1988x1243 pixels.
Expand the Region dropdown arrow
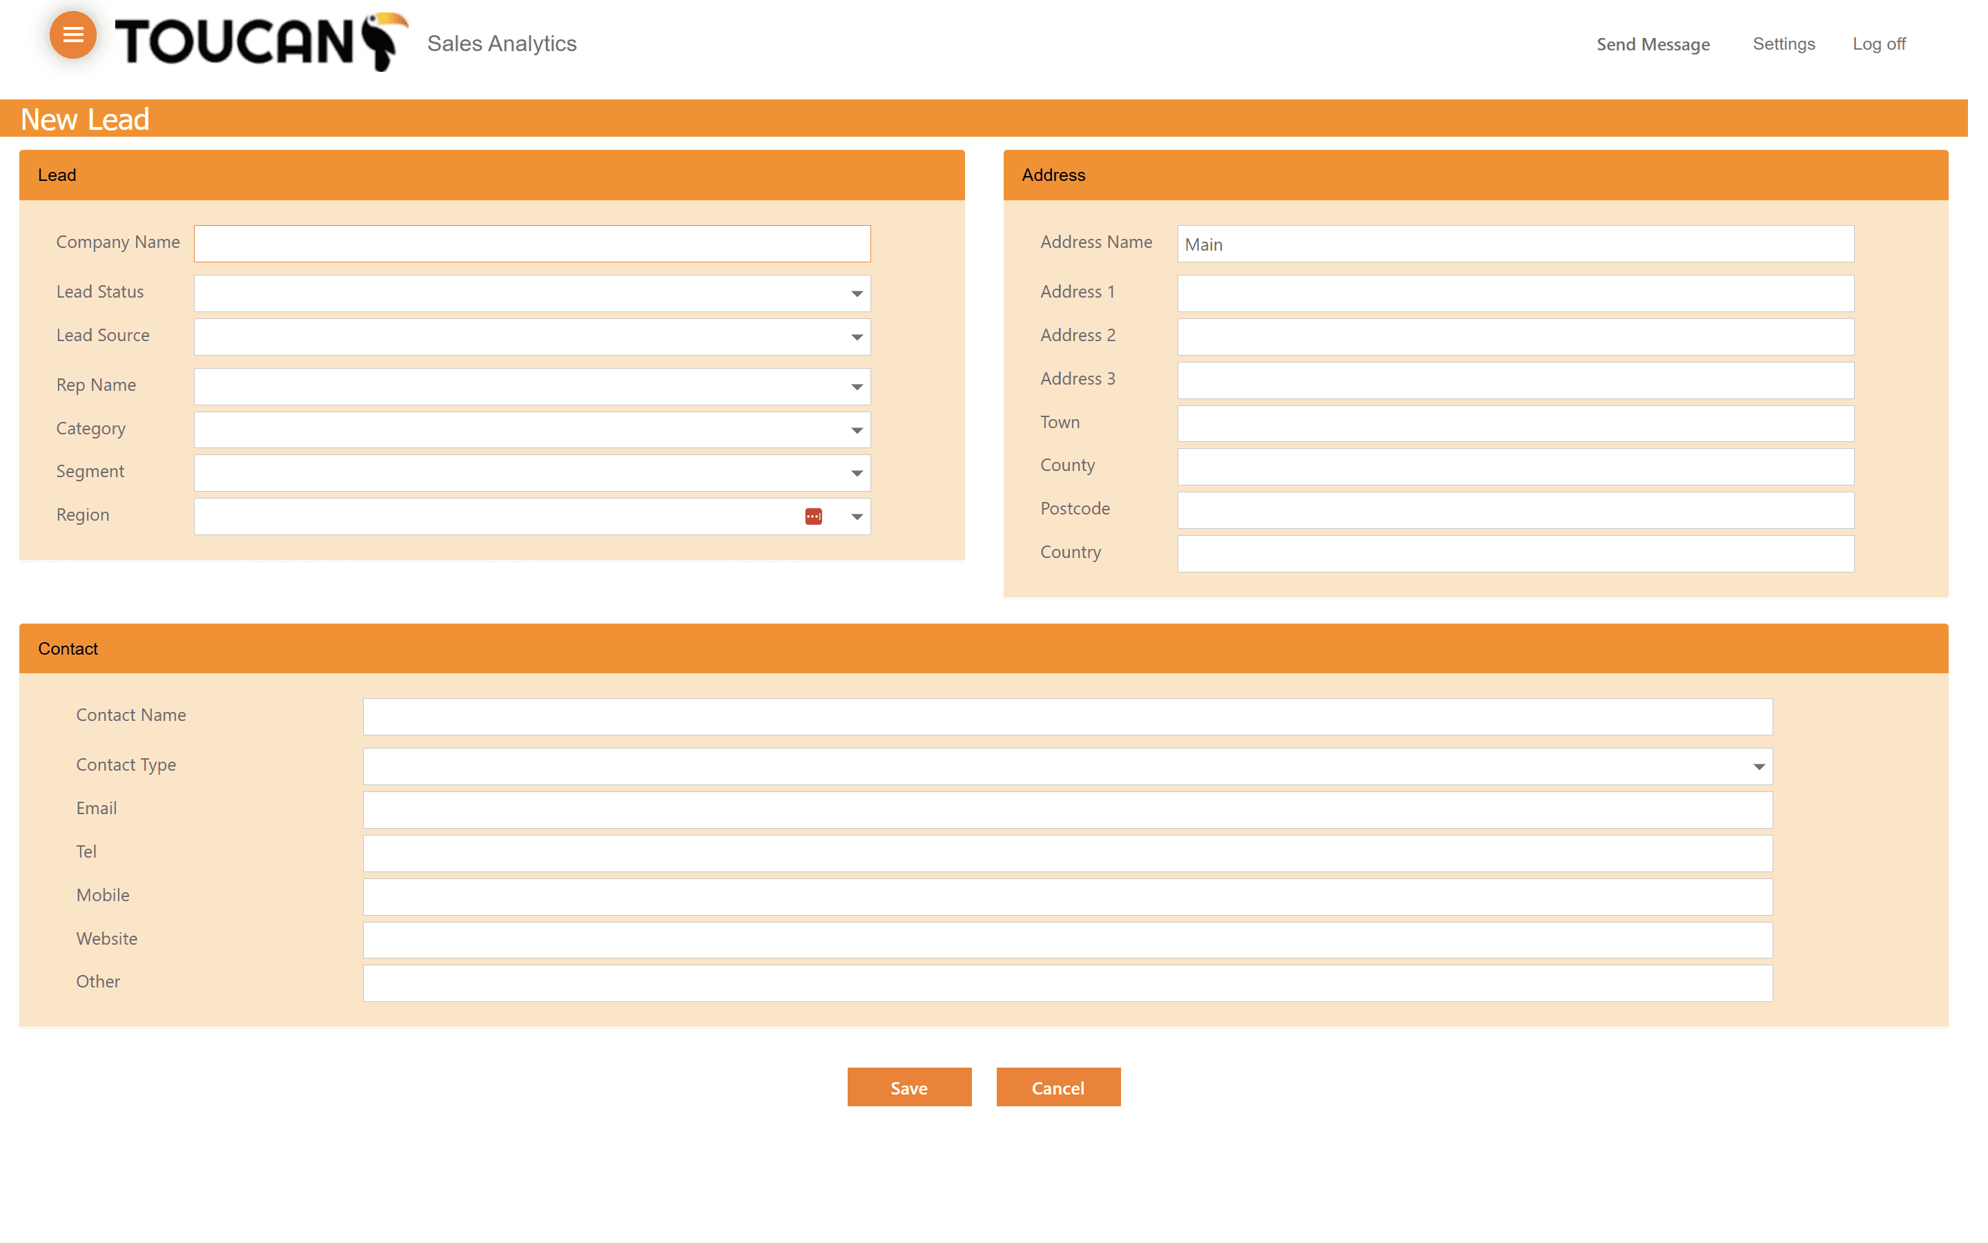[x=857, y=517]
